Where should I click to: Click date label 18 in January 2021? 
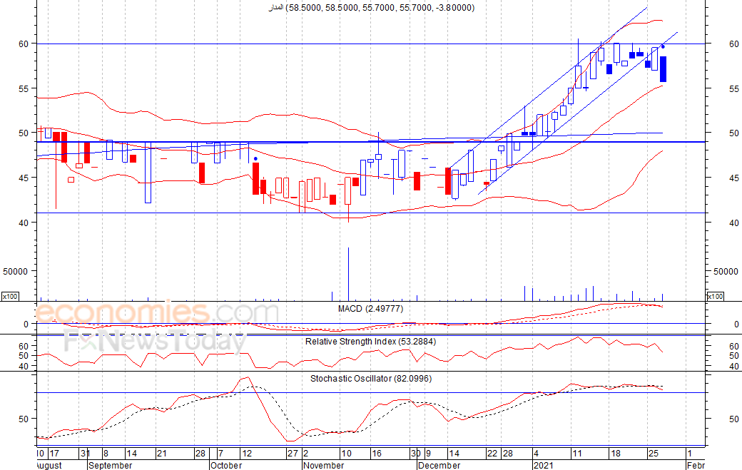(x=615, y=454)
